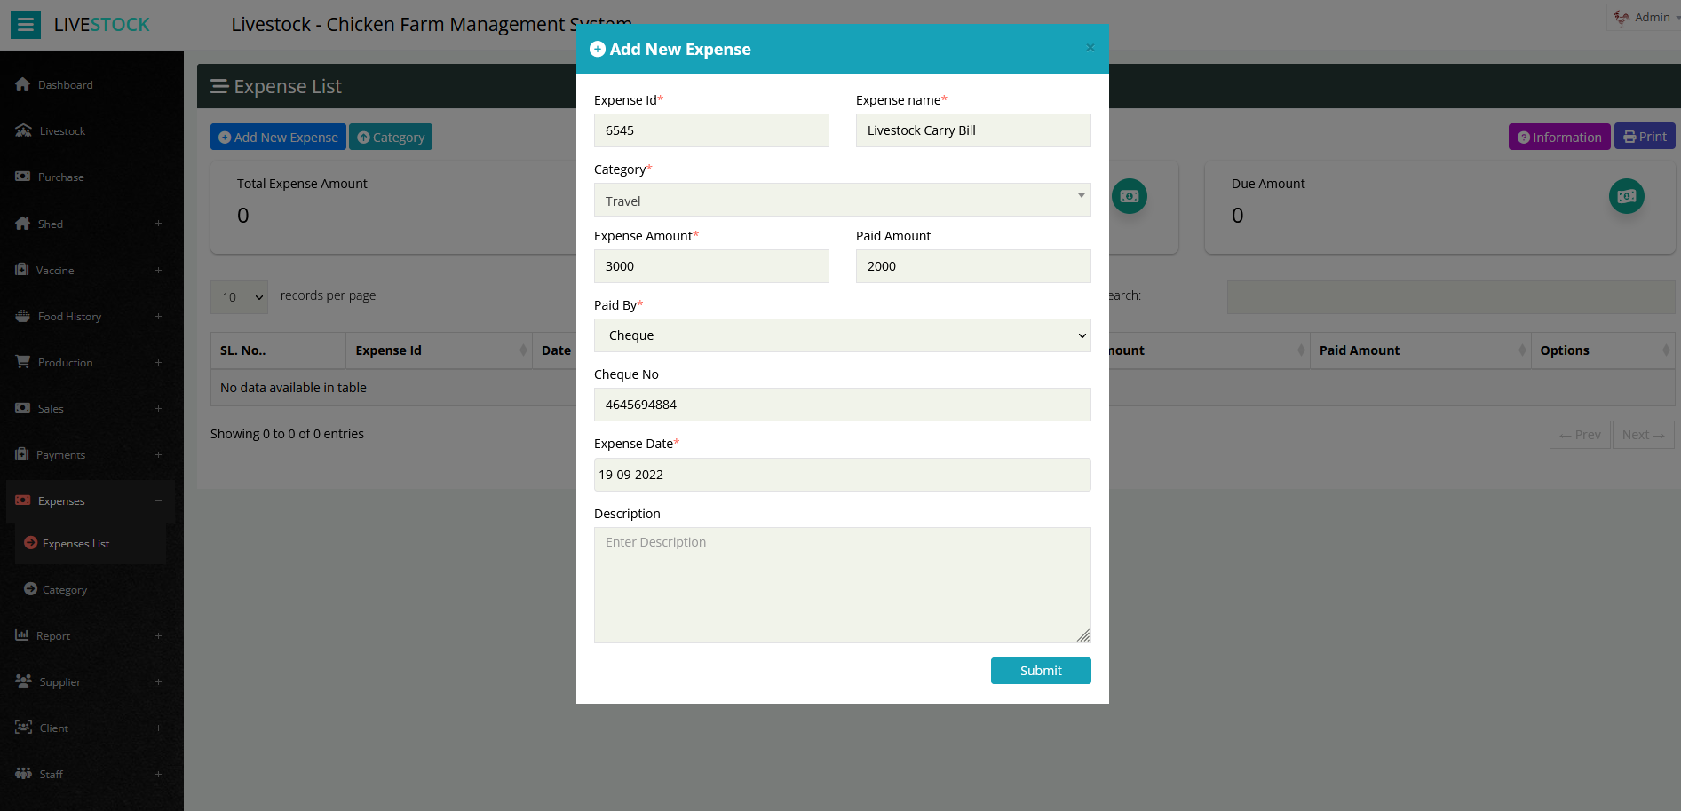Click the Due Amount money icon
Image resolution: width=1681 pixels, height=811 pixels.
click(x=1626, y=196)
